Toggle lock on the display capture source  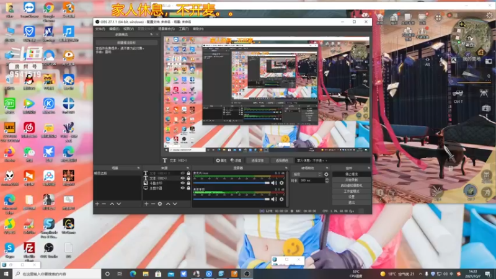188,188
